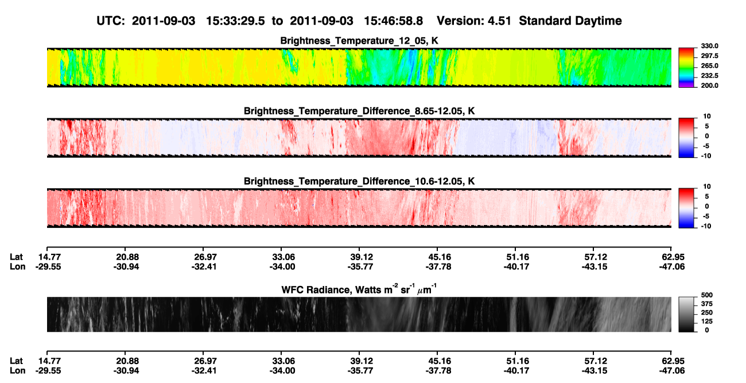Click 'Standard Daytime' in the header
This screenshot has height=383, width=746.
[x=569, y=21]
